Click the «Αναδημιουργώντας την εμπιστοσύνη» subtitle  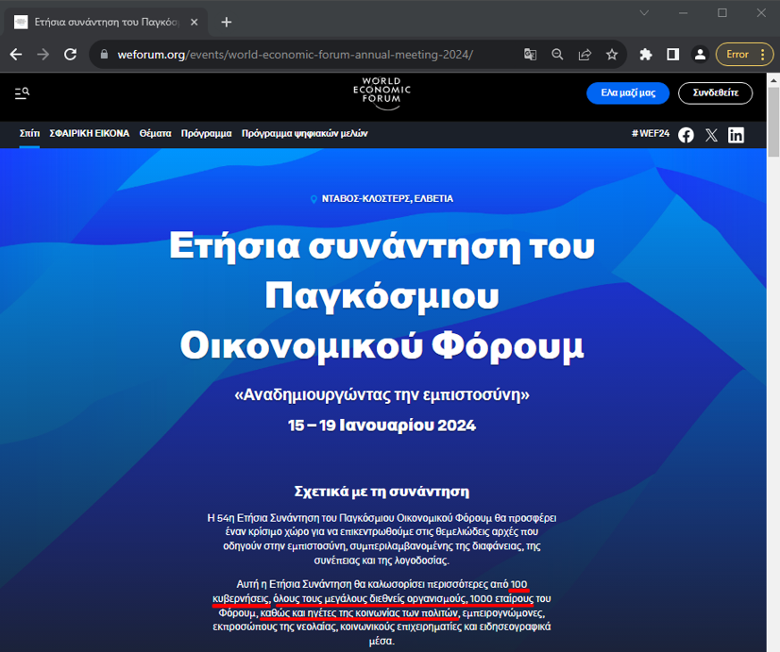pos(382,394)
